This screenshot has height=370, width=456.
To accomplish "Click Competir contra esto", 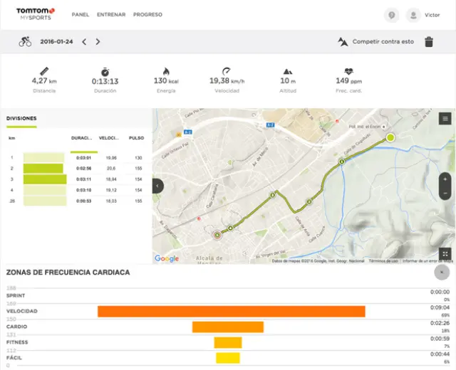I will pyautogui.click(x=376, y=42).
